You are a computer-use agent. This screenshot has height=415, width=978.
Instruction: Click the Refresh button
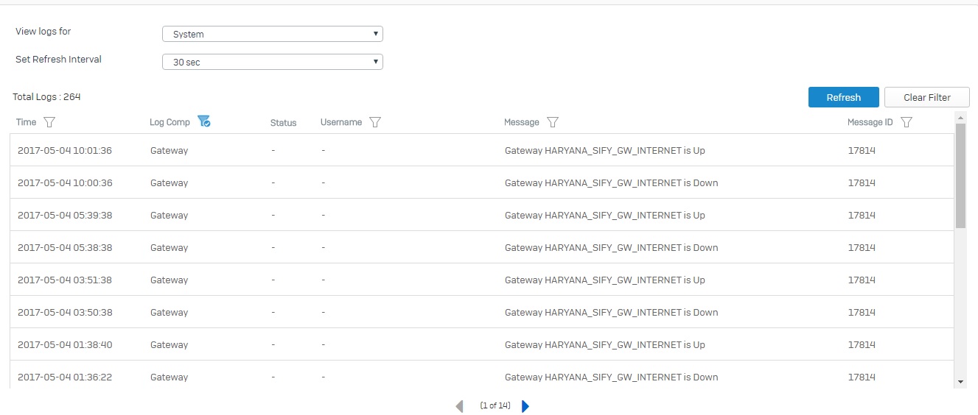(844, 97)
